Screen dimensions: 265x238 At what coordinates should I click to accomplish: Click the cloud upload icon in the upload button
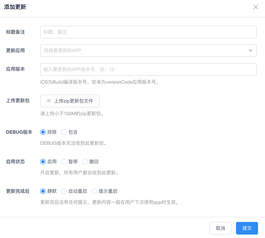point(49,101)
